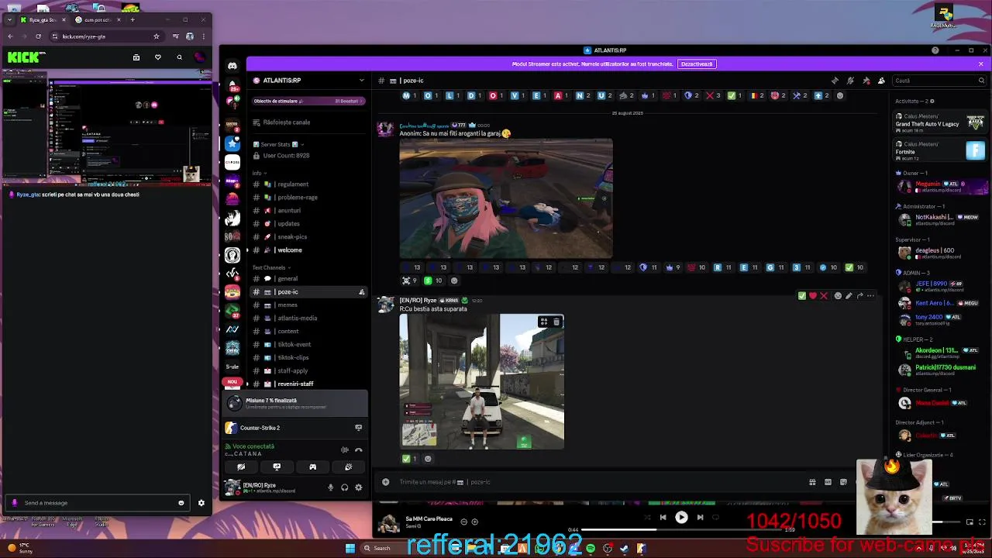
Task: Collapse the Server Stats category
Action: [x=279, y=144]
